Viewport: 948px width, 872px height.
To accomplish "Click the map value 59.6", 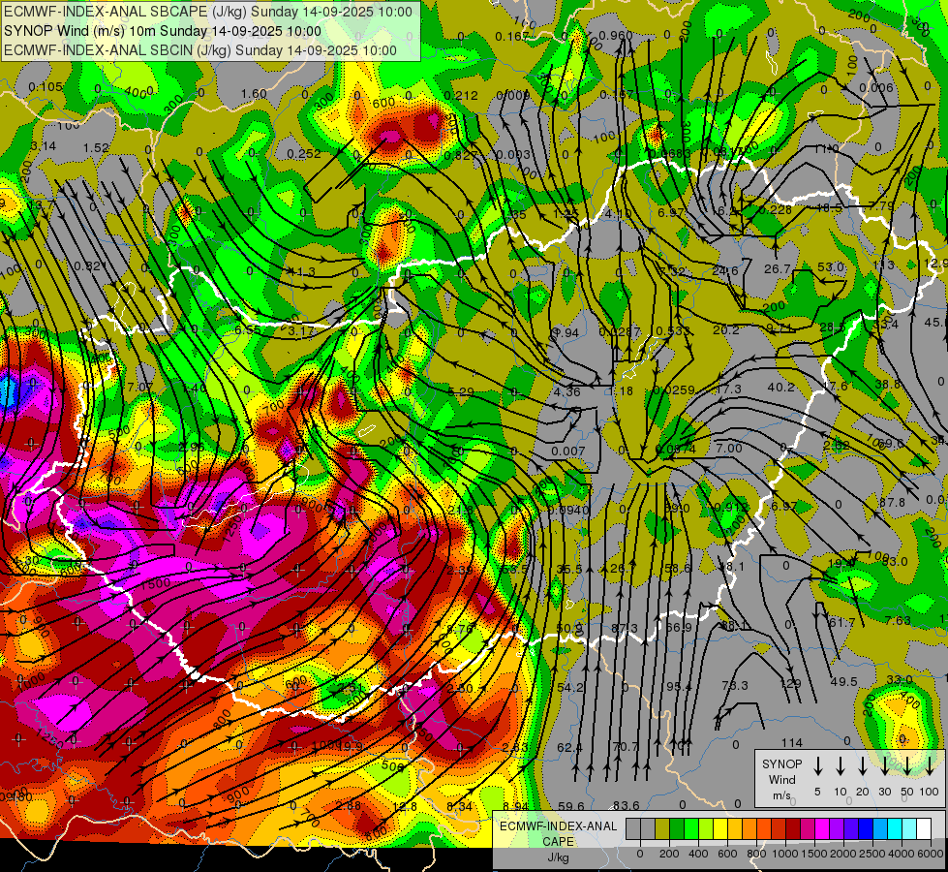I will click(571, 806).
